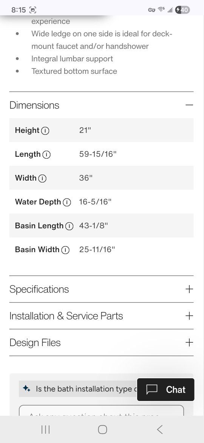The width and height of the screenshot is (204, 443).
Task: Tap the Width info icon
Action: pyautogui.click(x=42, y=178)
